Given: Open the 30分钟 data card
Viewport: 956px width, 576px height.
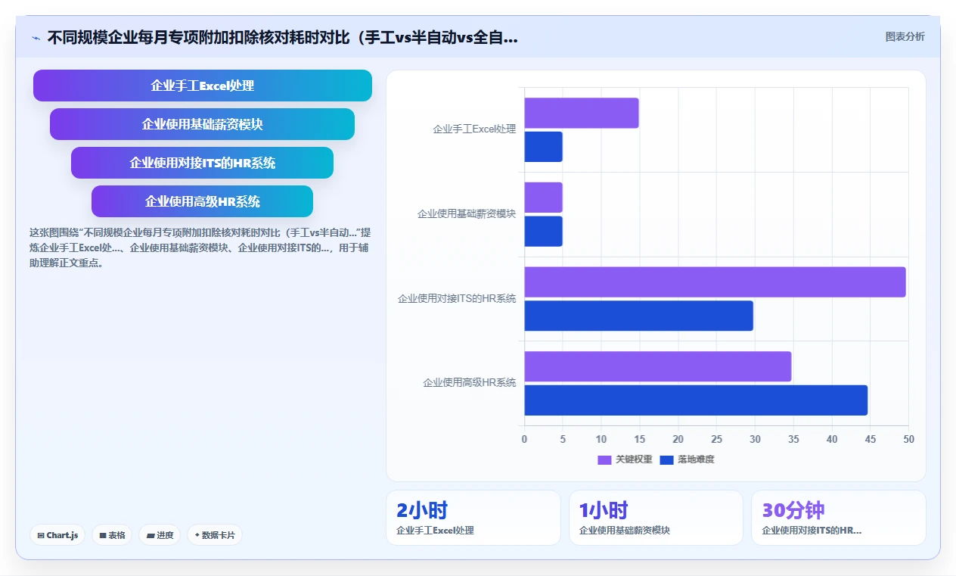Looking at the screenshot, I should [838, 518].
